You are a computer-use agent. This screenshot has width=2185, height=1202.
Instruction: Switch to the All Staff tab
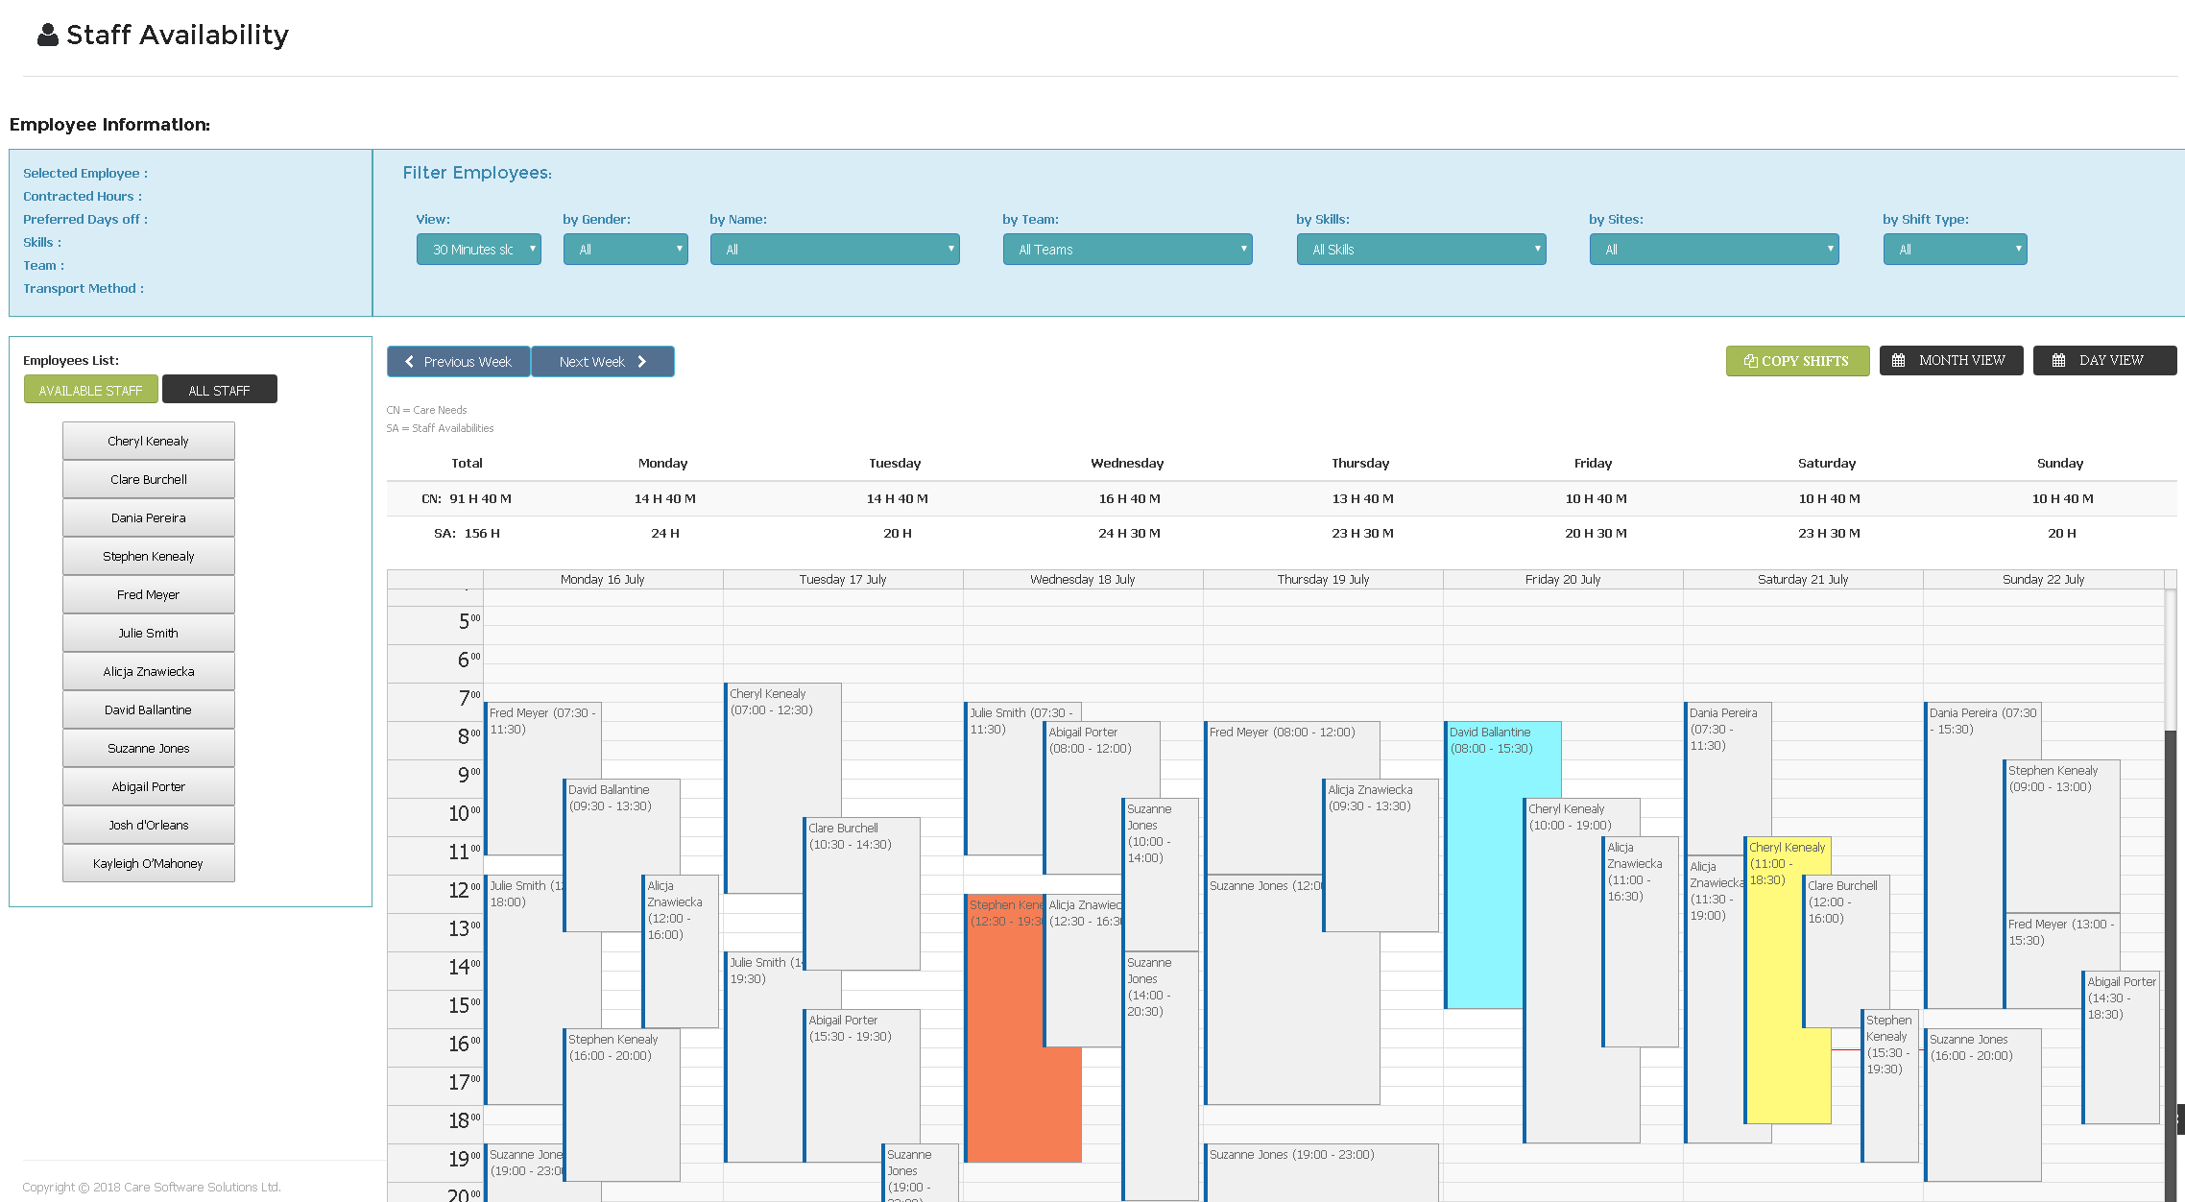220,390
